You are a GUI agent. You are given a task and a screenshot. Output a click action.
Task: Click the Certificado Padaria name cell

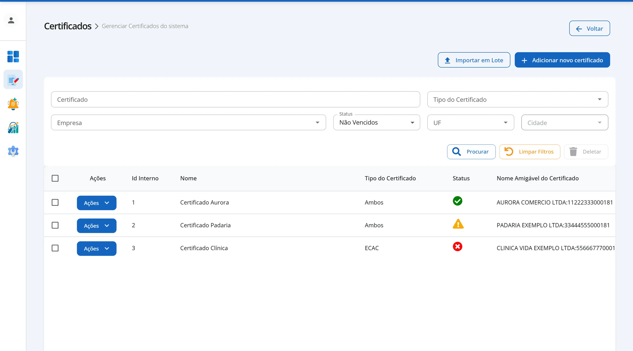pos(205,225)
